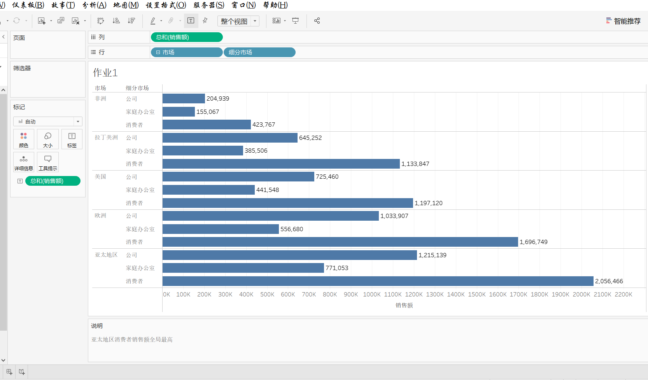Click the 亚太地区 market row header
This screenshot has height=380, width=648.
pos(106,255)
